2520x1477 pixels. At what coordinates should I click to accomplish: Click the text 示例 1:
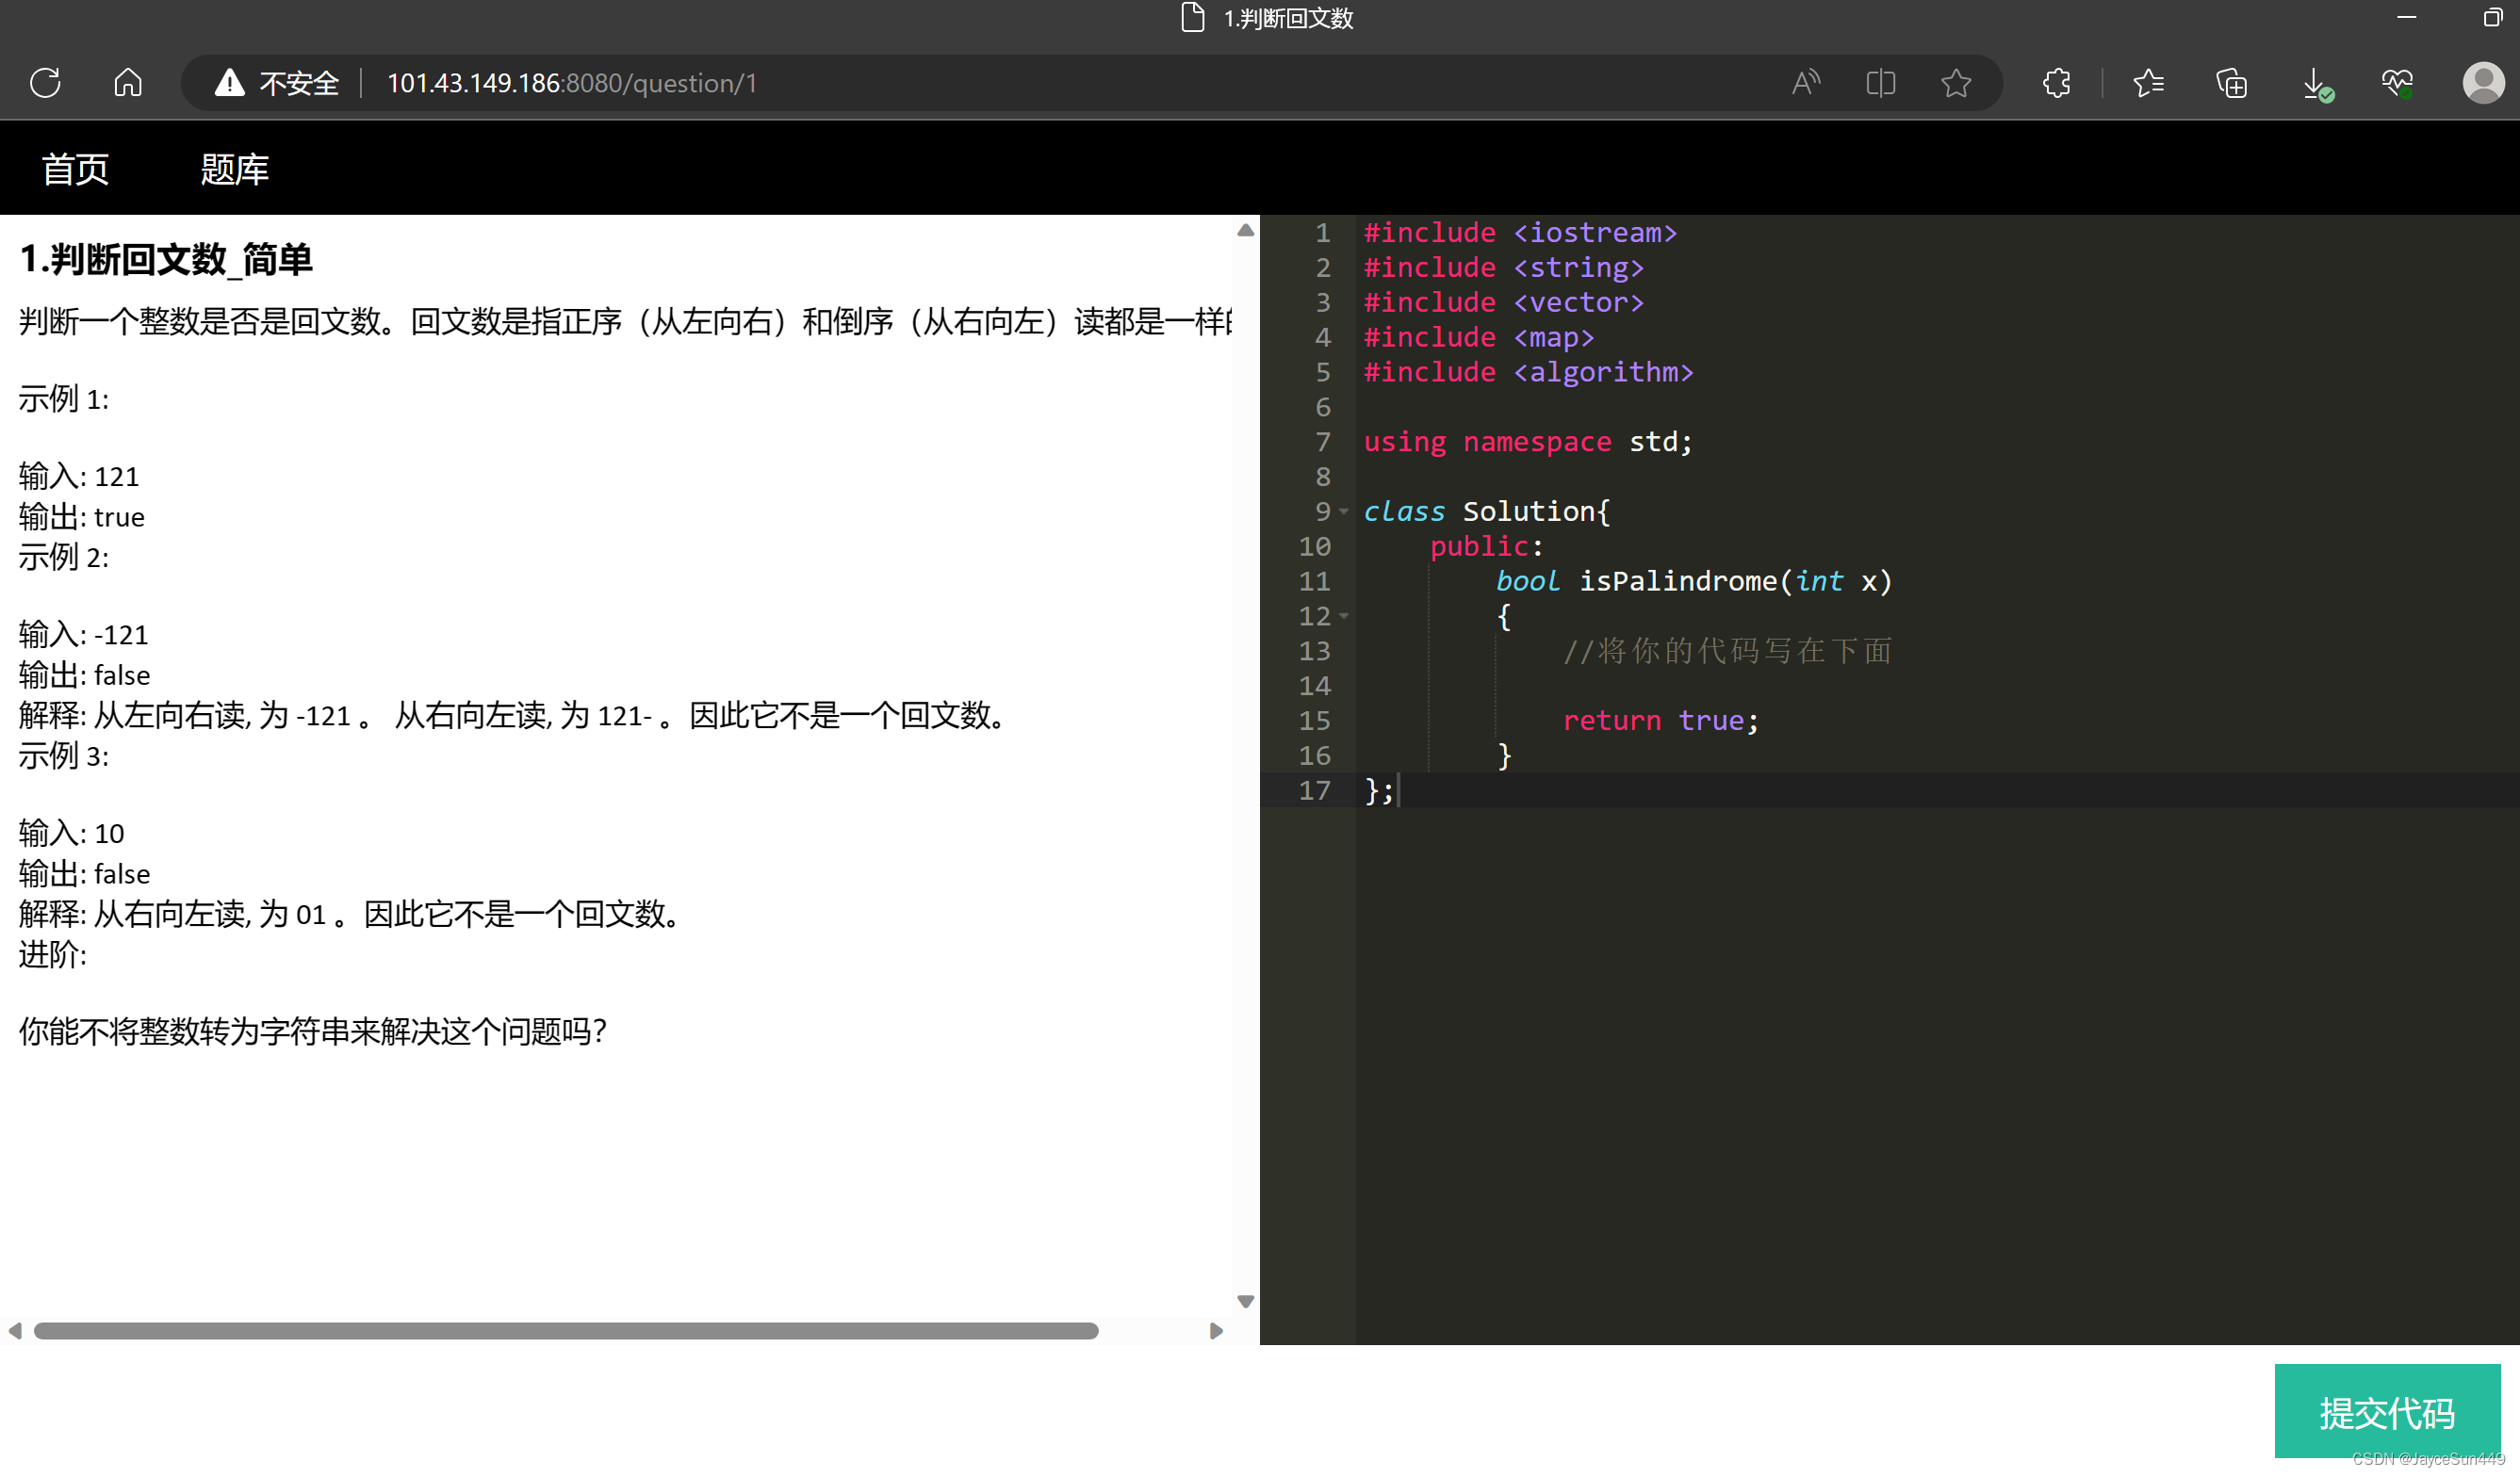coord(64,398)
